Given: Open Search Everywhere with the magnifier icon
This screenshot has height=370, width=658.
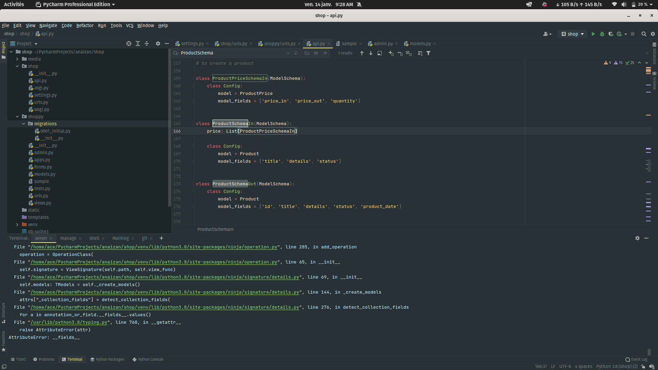Looking at the screenshot, I should [x=644, y=34].
